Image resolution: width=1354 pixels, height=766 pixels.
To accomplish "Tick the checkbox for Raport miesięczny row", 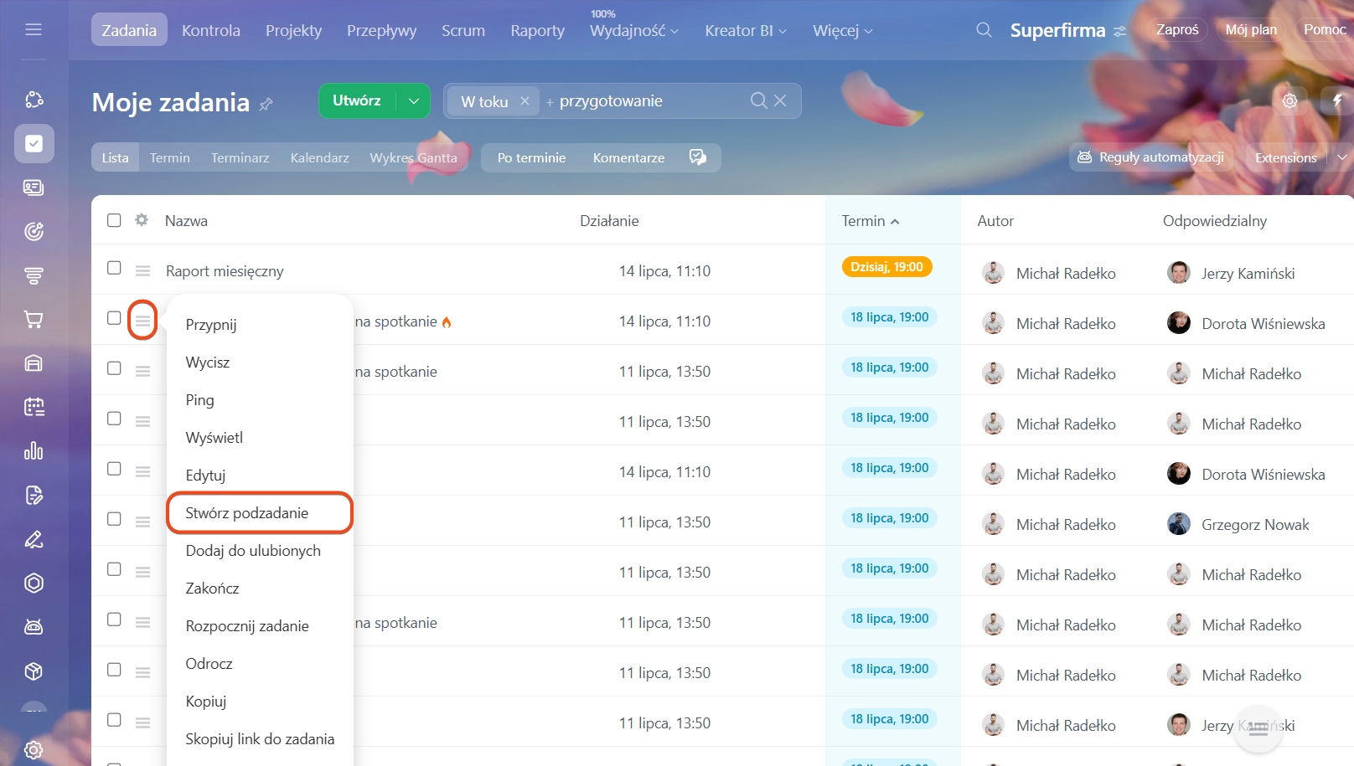I will click(114, 268).
